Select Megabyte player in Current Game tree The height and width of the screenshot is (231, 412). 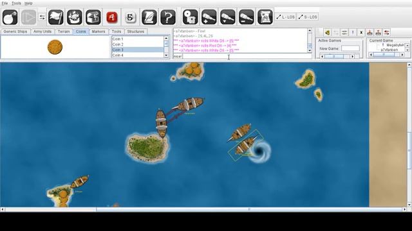[x=395, y=45]
